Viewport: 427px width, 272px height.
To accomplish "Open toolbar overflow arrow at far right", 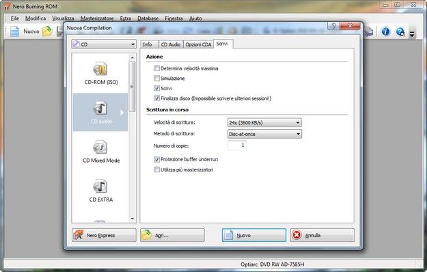I will [x=412, y=34].
